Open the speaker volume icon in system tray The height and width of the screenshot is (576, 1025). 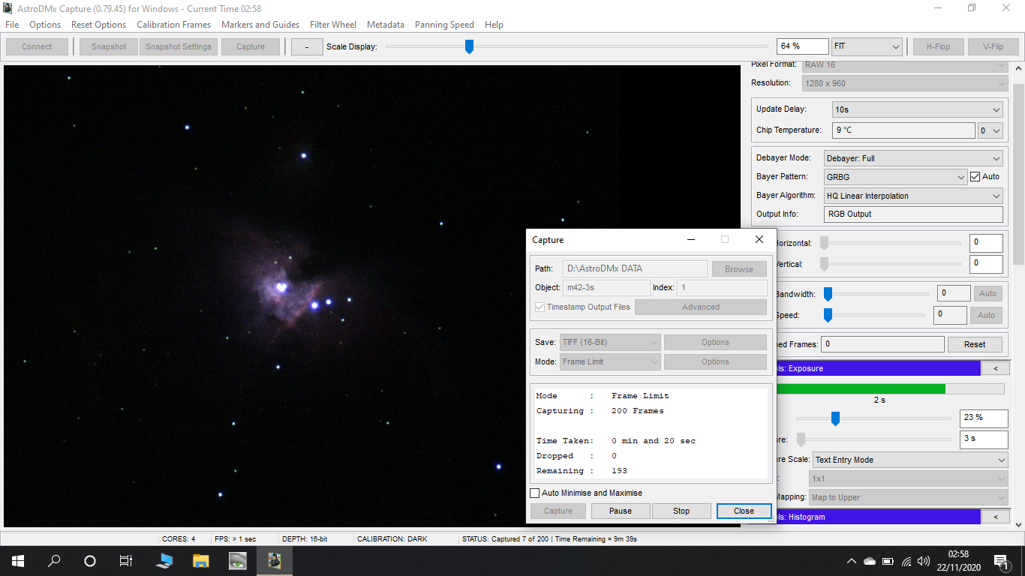tap(923, 560)
